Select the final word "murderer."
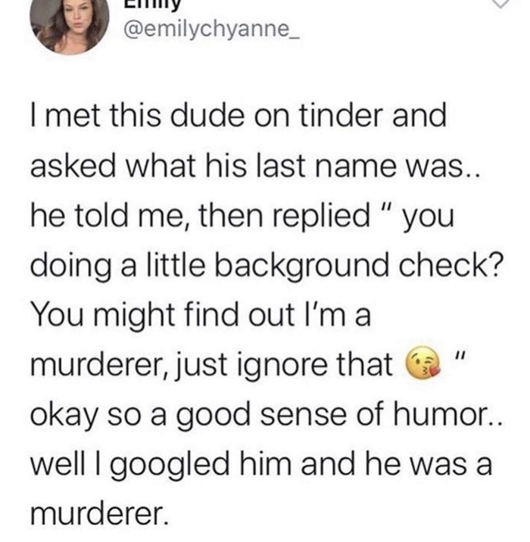Image resolution: width=530 pixels, height=542 pixels. tap(100, 514)
